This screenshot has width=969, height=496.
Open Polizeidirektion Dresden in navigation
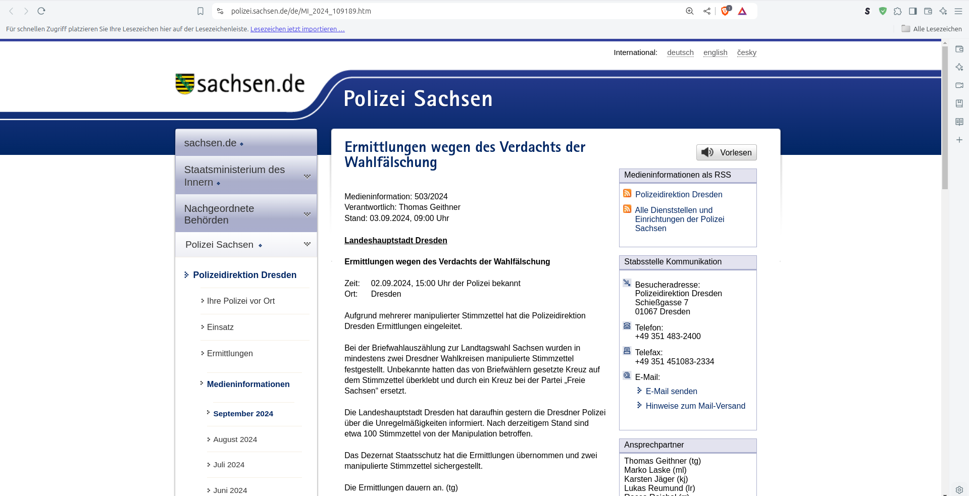pyautogui.click(x=245, y=275)
